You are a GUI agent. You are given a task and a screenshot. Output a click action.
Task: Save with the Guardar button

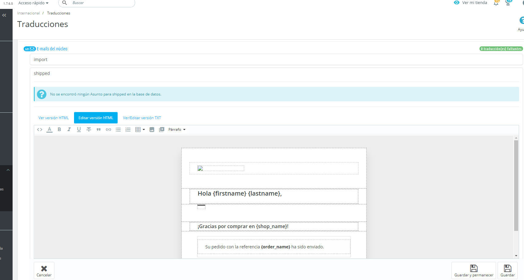point(507,270)
